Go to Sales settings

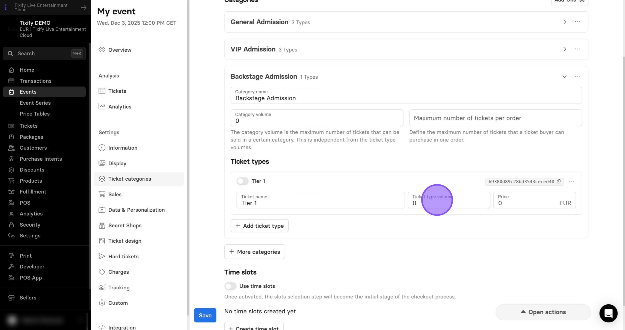point(139,194)
